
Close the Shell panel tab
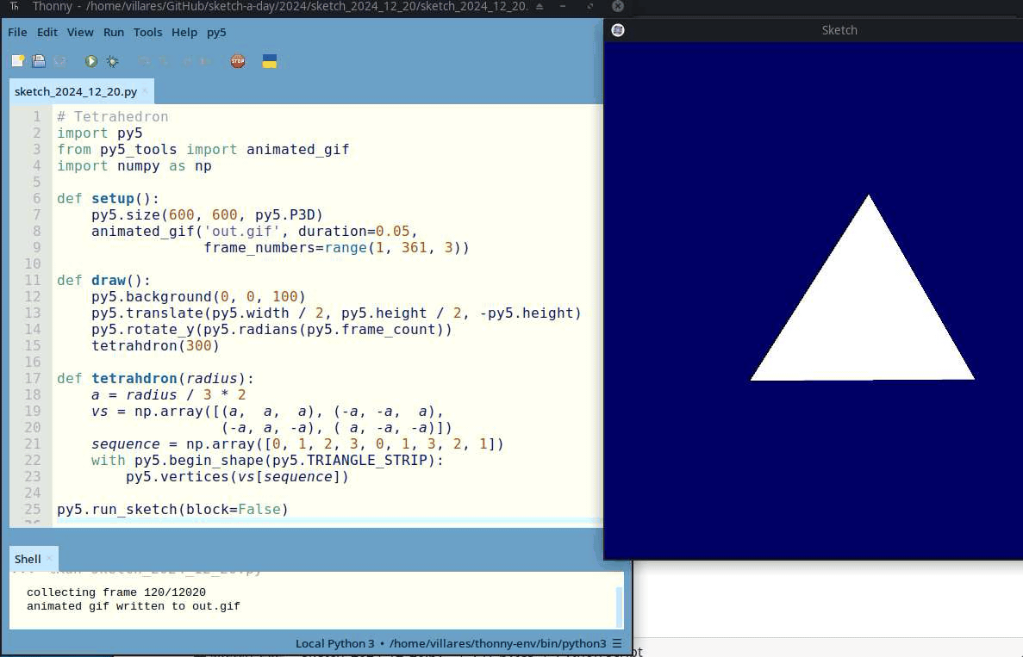coord(49,559)
